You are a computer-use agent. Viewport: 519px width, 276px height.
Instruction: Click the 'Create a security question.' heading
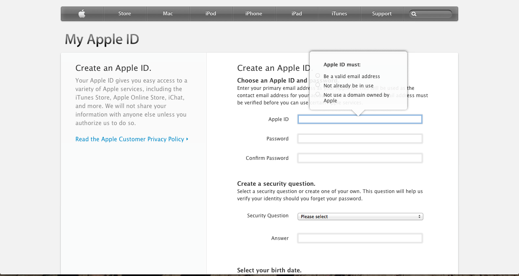coord(276,184)
